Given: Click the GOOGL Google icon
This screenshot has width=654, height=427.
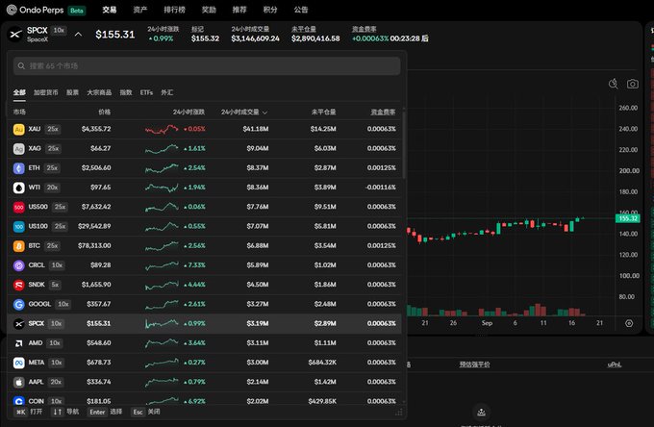Looking at the screenshot, I should tap(19, 305).
